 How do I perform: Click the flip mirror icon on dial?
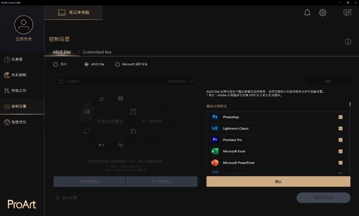(x=101, y=145)
